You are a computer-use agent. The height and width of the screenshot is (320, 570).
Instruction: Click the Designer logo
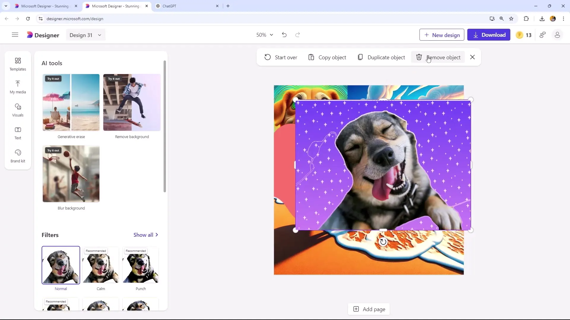43,35
